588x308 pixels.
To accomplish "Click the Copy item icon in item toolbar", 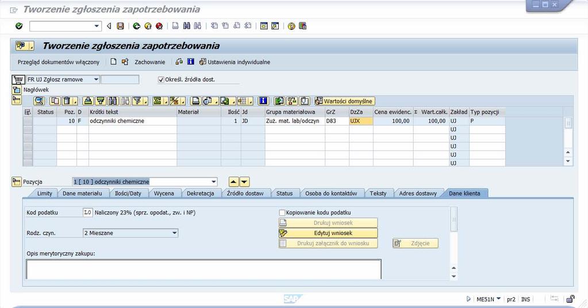I will pyautogui.click(x=55, y=101).
